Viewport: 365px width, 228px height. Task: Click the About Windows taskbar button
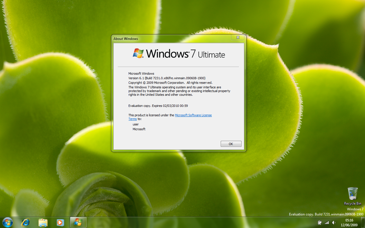click(78, 222)
